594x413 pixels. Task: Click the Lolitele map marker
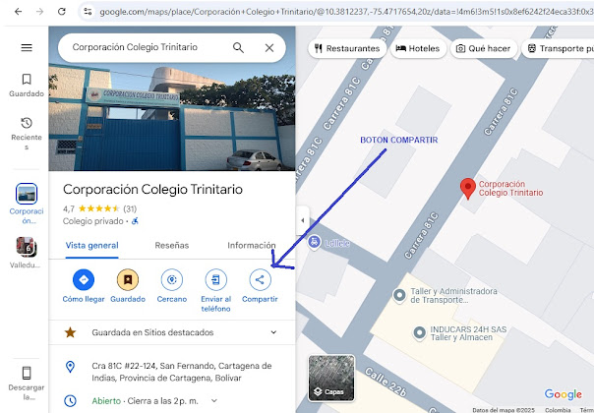314,242
